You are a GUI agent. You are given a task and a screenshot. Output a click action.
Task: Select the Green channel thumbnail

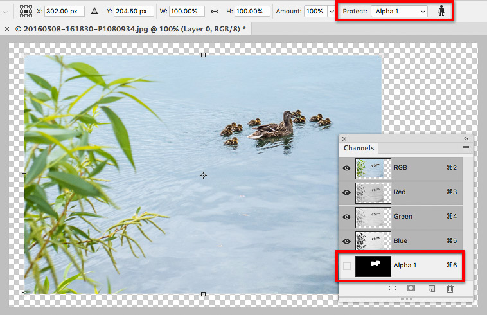pos(373,217)
